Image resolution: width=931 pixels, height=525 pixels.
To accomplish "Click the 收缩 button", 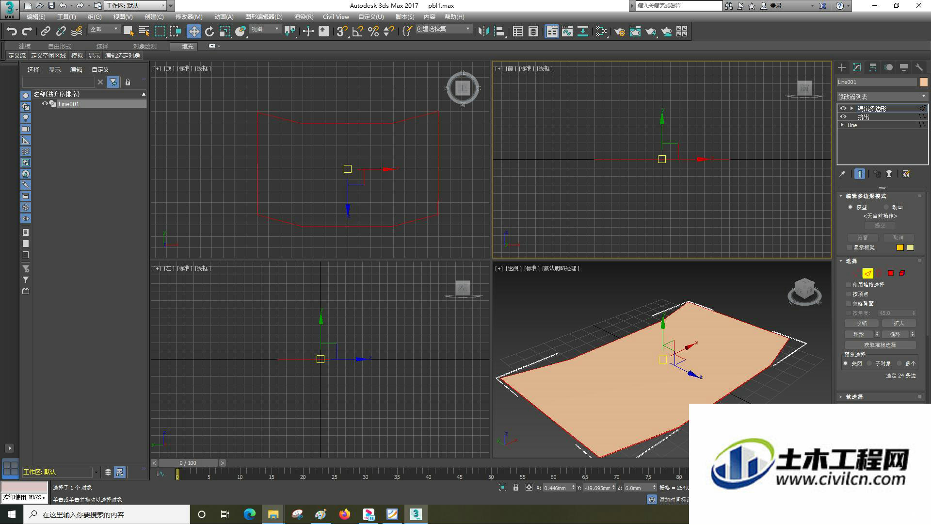I will pos(862,323).
